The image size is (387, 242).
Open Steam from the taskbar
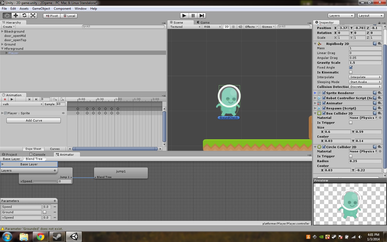click(57, 237)
